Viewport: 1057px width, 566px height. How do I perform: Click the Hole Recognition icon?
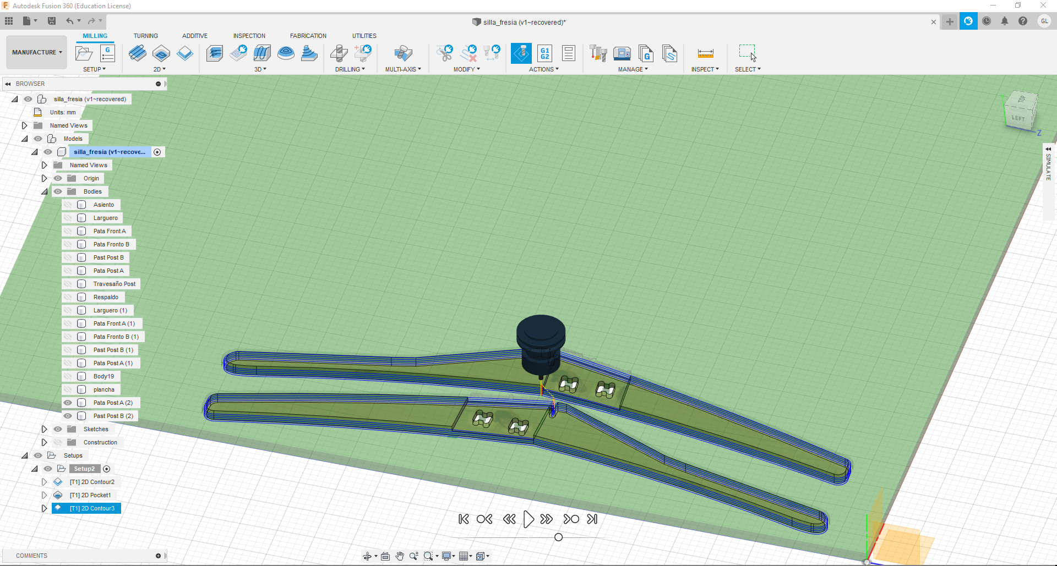363,53
